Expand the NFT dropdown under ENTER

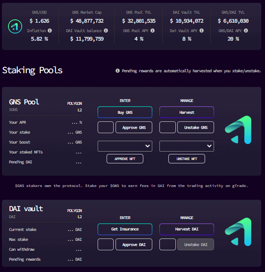[125, 146]
